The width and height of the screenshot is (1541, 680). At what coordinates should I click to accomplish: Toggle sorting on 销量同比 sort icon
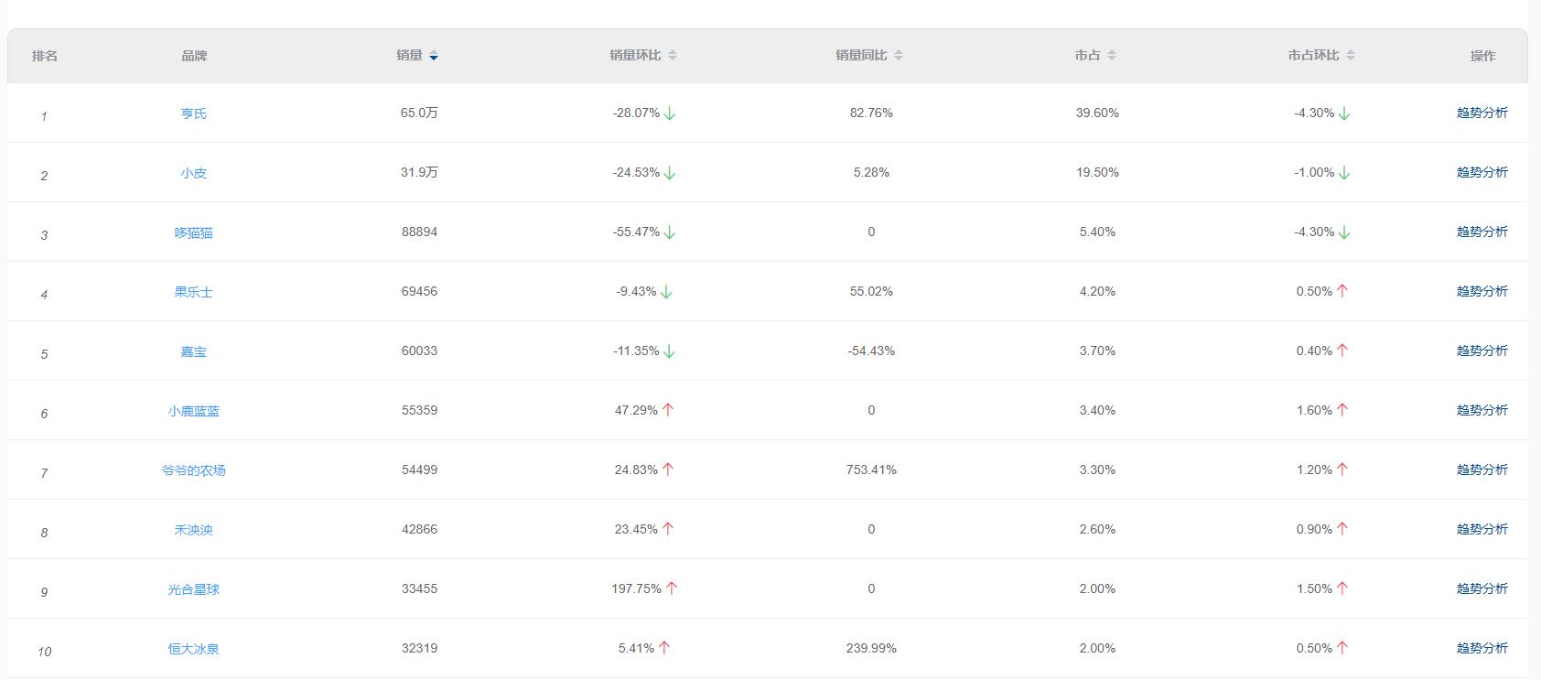point(899,56)
